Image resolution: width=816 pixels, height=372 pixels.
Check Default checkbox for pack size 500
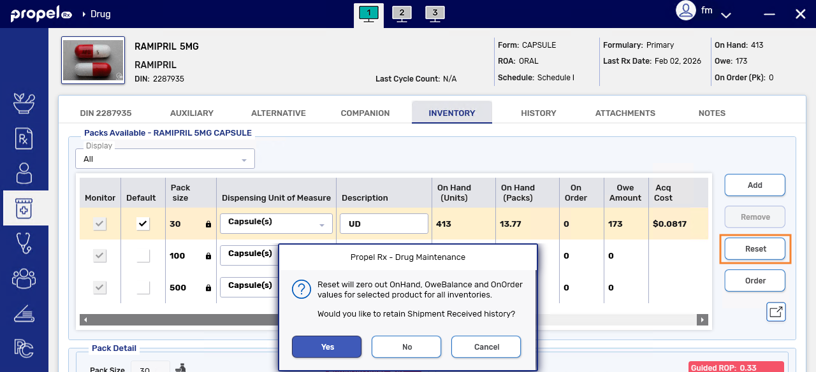(x=143, y=287)
